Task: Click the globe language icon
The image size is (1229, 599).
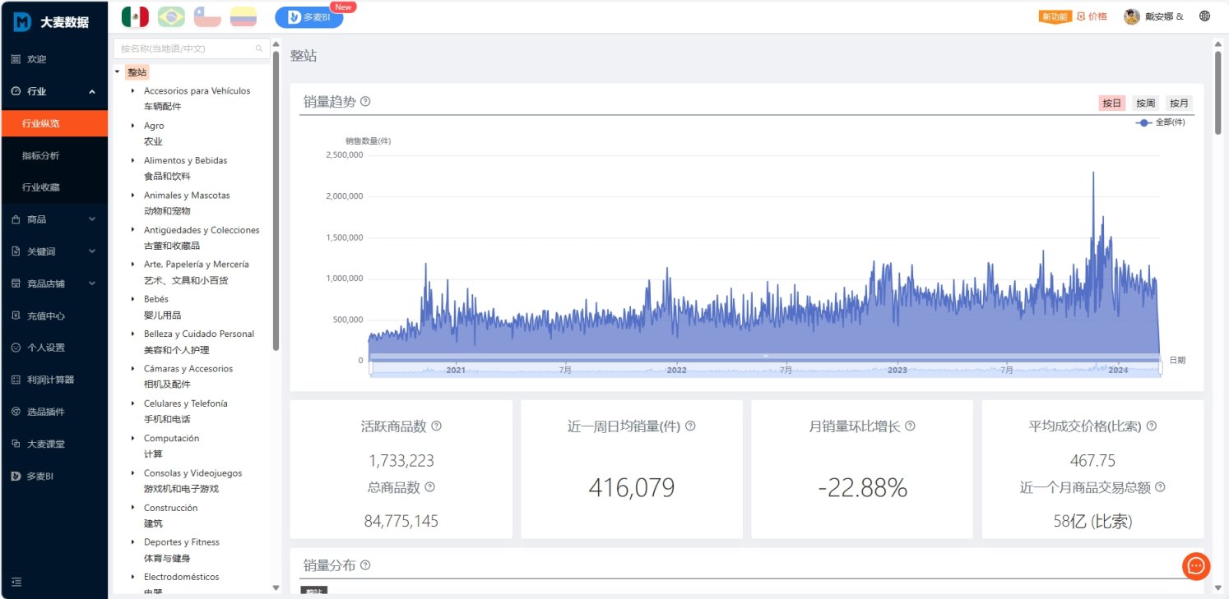Action: pyautogui.click(x=1204, y=16)
